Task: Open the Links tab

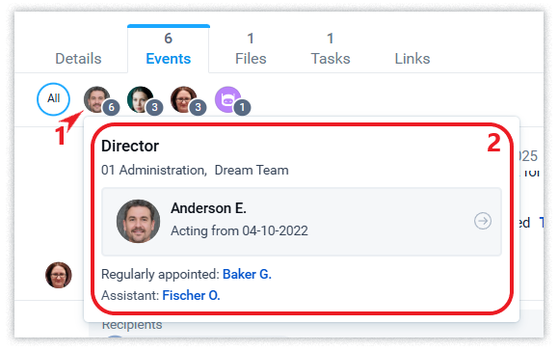Action: tap(412, 59)
